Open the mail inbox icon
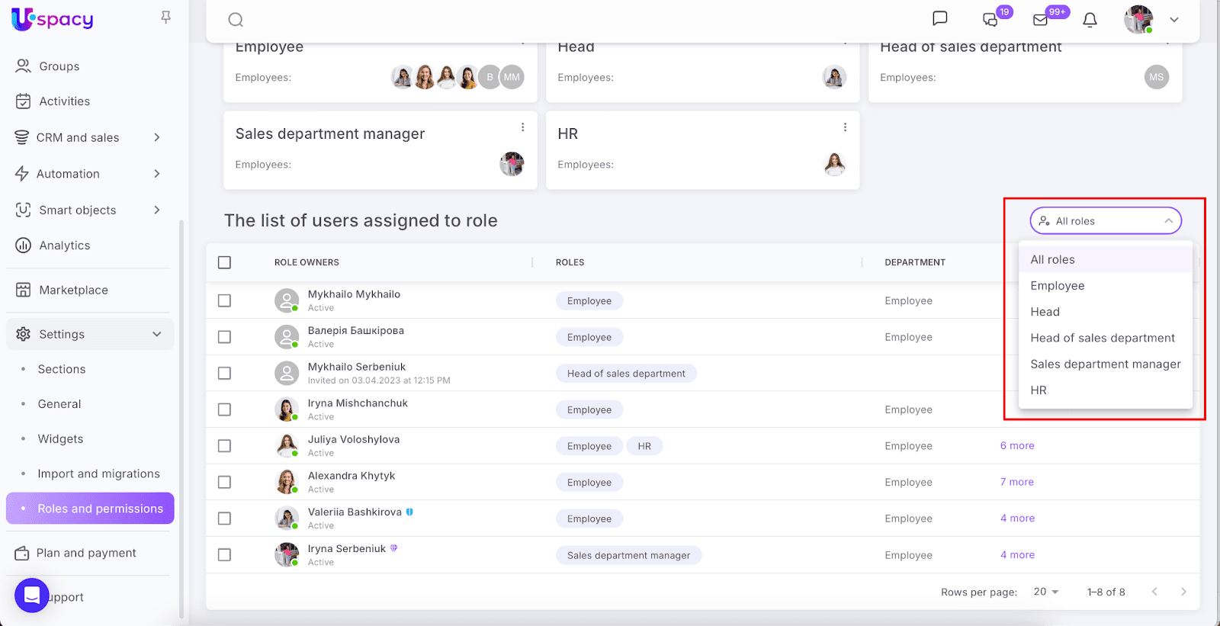 1041,20
